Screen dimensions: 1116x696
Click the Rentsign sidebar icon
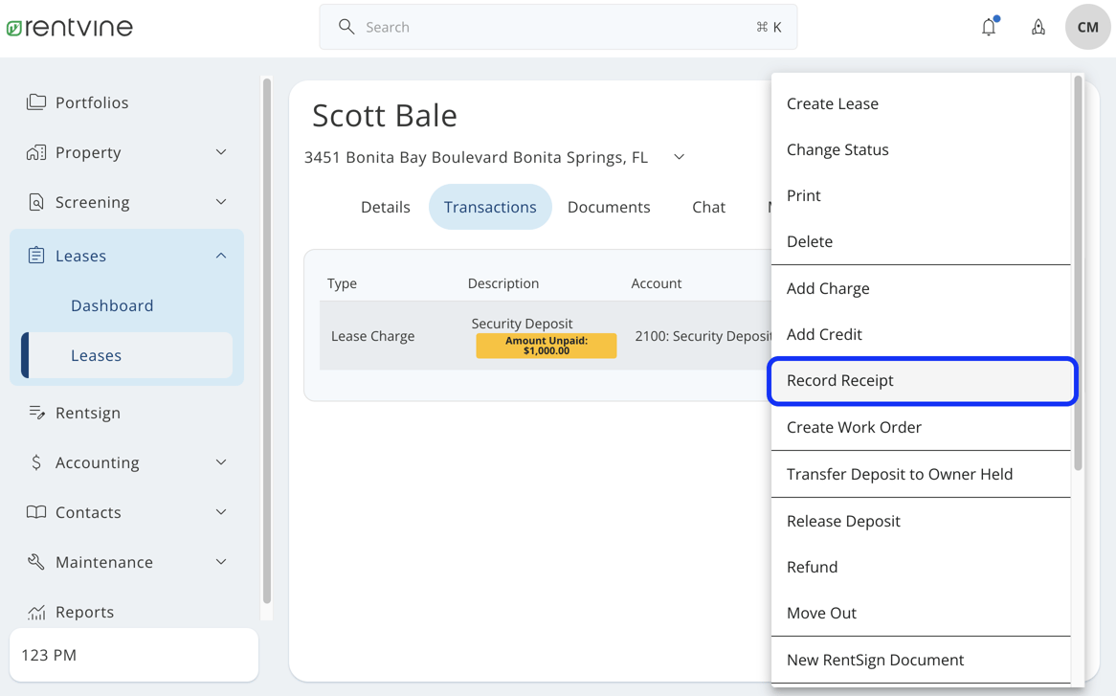click(36, 413)
